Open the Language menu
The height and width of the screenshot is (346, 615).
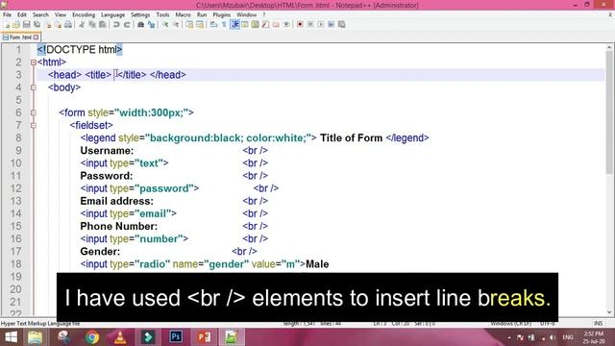tap(113, 15)
